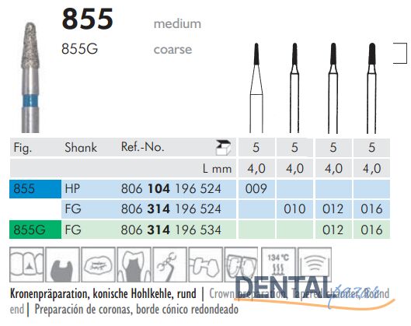Click the 855G subtitle under the heading
The width and height of the screenshot is (411, 326).
(80, 49)
